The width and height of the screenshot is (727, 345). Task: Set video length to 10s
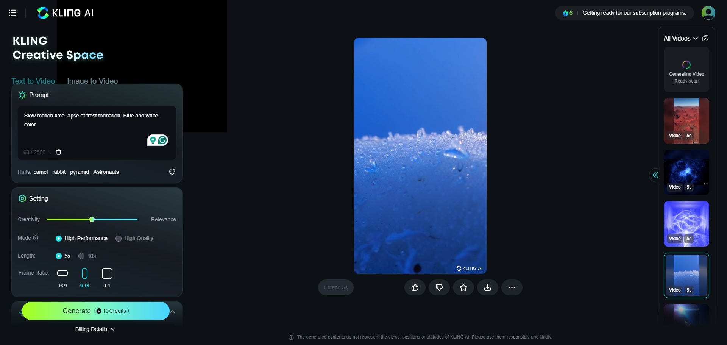click(87, 256)
